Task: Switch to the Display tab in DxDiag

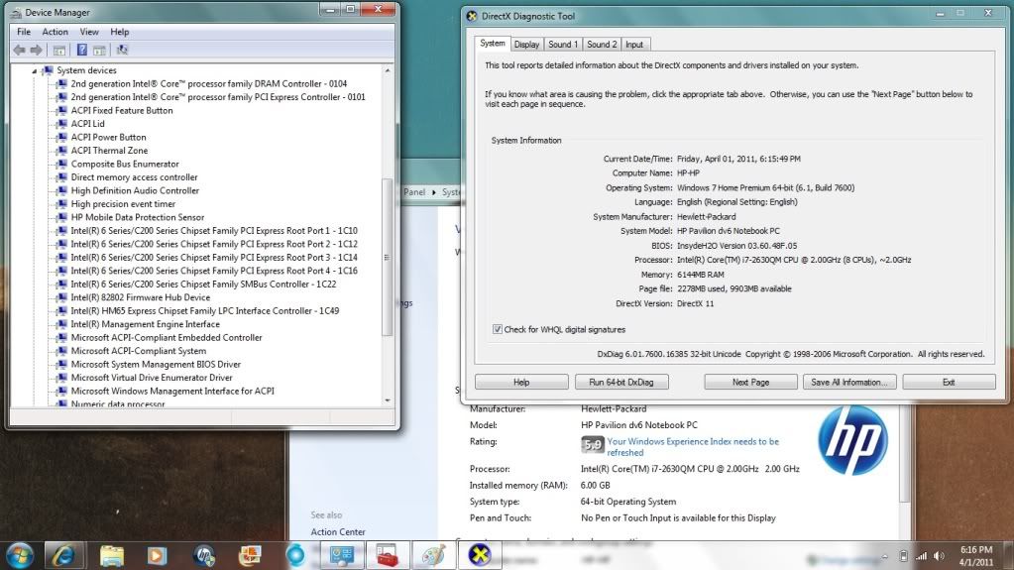Action: (526, 45)
